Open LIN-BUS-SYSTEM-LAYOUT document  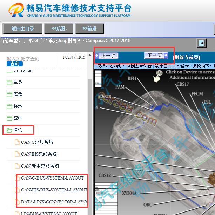[49, 213]
